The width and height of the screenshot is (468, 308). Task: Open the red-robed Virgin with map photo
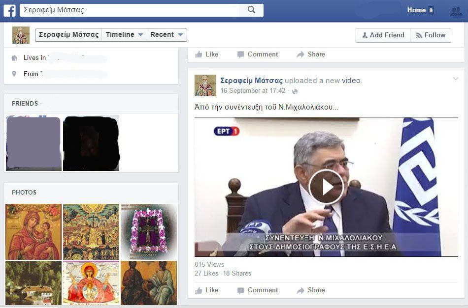pos(91,283)
